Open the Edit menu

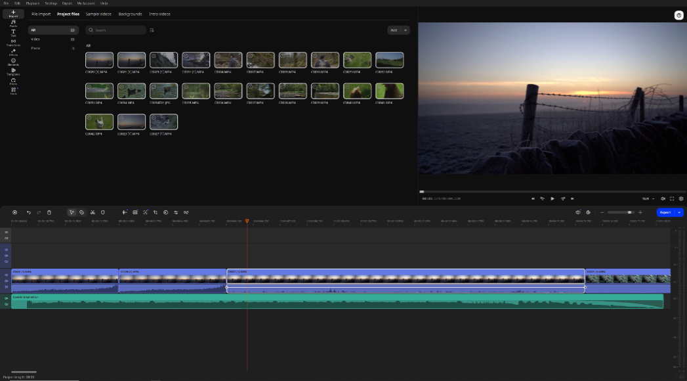pos(17,3)
